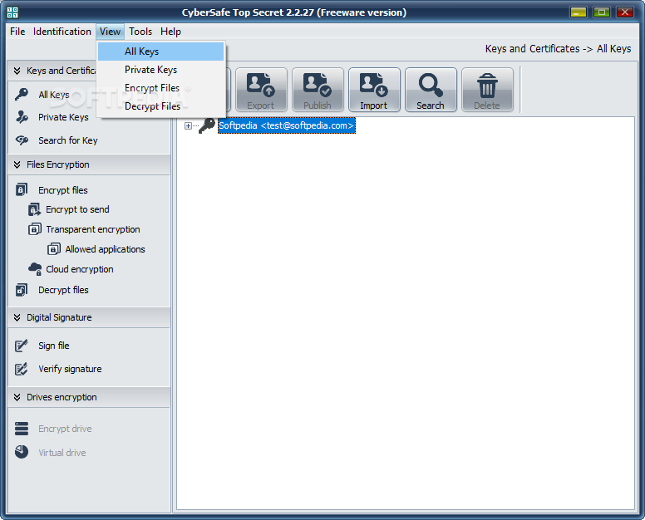The height and width of the screenshot is (520, 645).
Task: Click the Verify signature icon
Action: coord(22,369)
